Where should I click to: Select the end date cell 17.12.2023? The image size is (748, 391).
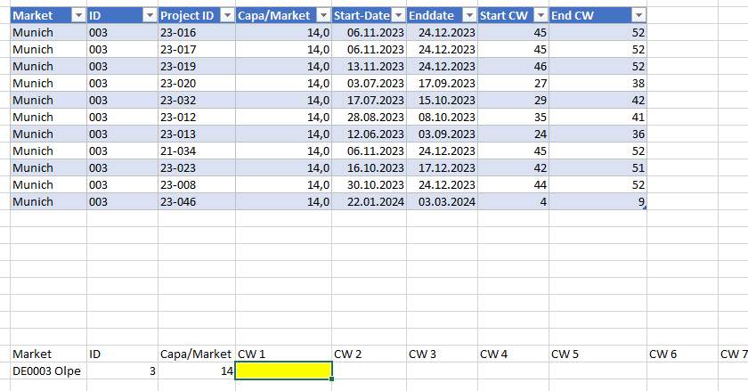[443, 168]
